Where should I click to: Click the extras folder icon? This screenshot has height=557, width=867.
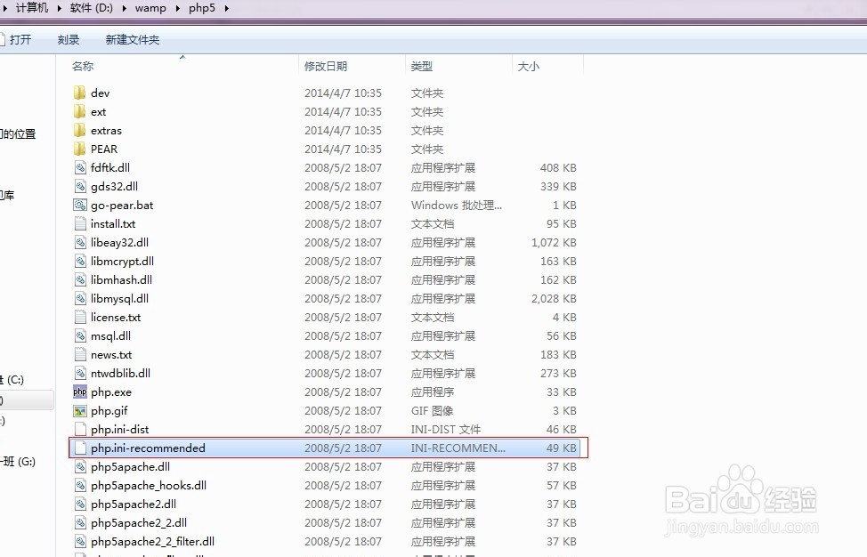pyautogui.click(x=79, y=130)
